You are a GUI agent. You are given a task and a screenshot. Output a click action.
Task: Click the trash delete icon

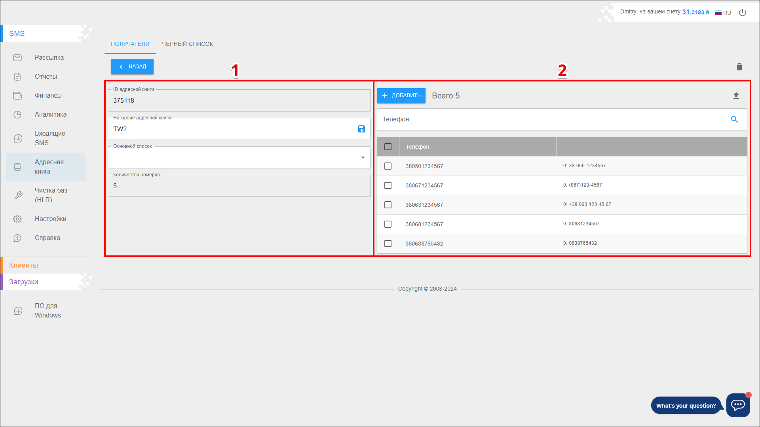click(739, 67)
